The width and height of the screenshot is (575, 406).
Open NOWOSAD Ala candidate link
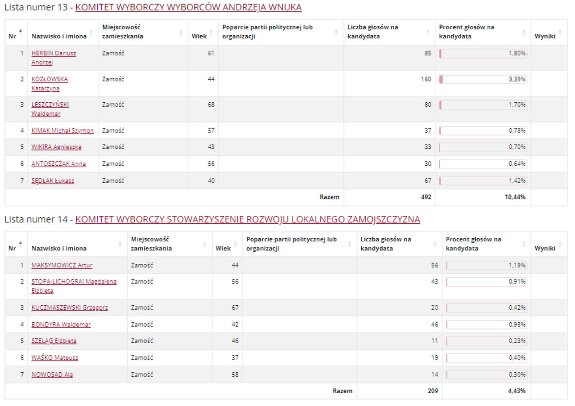(x=52, y=375)
